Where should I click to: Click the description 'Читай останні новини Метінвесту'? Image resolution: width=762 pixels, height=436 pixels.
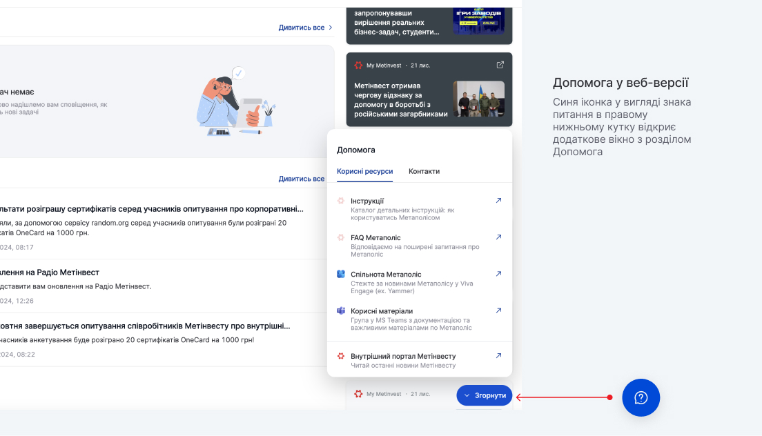[403, 366]
